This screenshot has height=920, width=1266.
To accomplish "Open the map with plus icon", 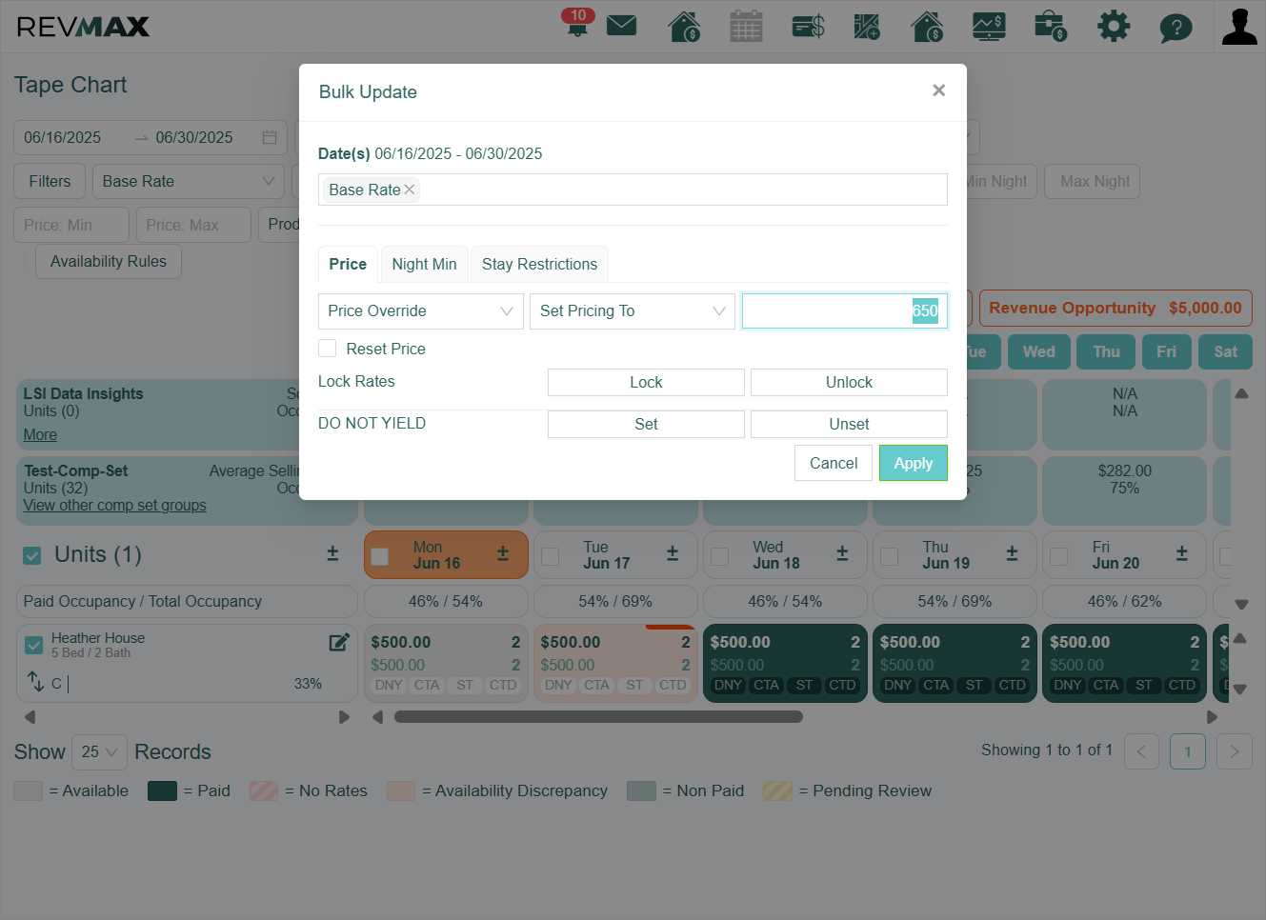I will [867, 26].
